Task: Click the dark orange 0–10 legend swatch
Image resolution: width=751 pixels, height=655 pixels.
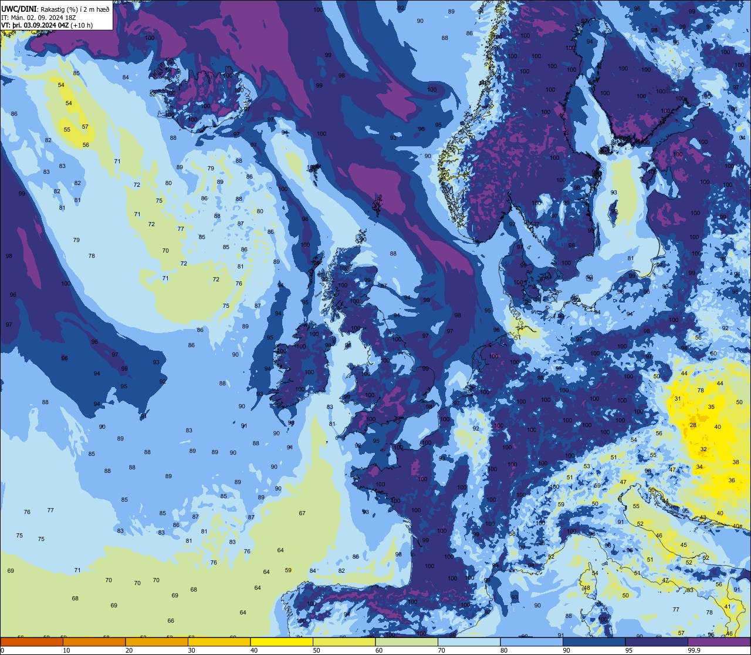Action: pos(32,641)
